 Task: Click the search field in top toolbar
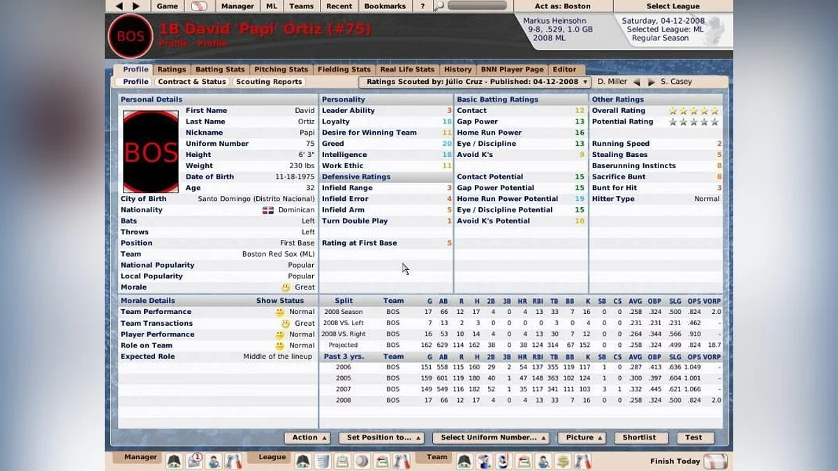click(x=477, y=6)
